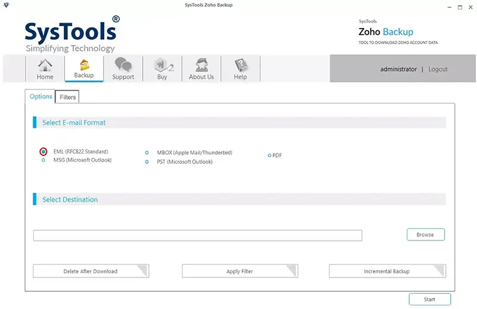Select PST (Microsoft Outlook) format
The image size is (477, 309).
coord(147,161)
